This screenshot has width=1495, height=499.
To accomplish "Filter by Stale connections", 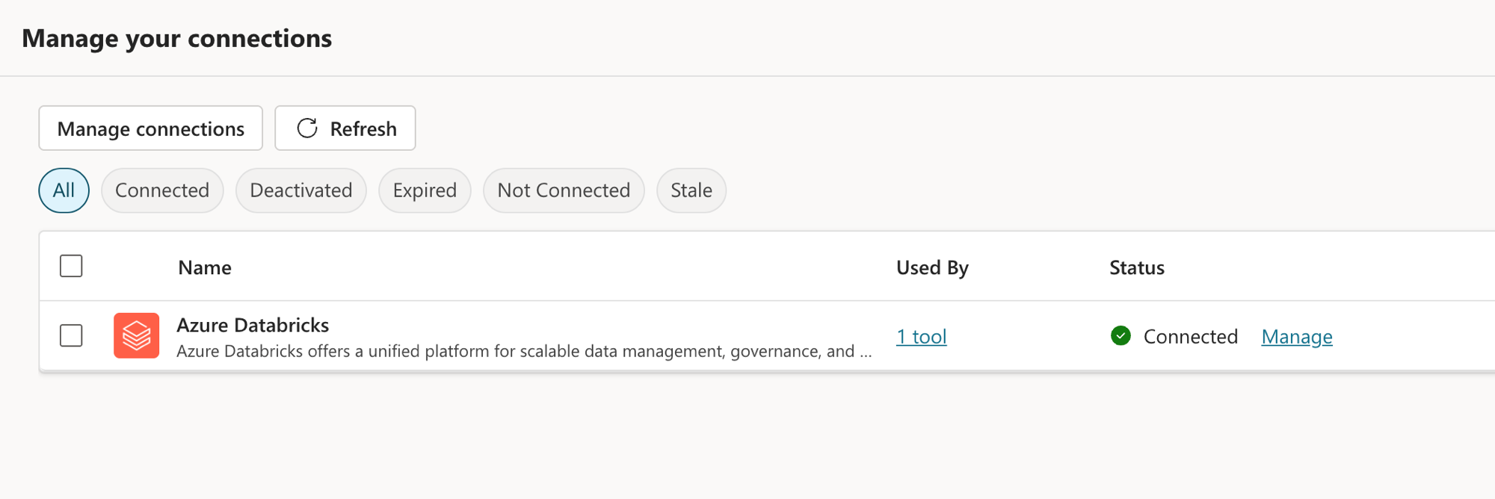I will pyautogui.click(x=691, y=190).
